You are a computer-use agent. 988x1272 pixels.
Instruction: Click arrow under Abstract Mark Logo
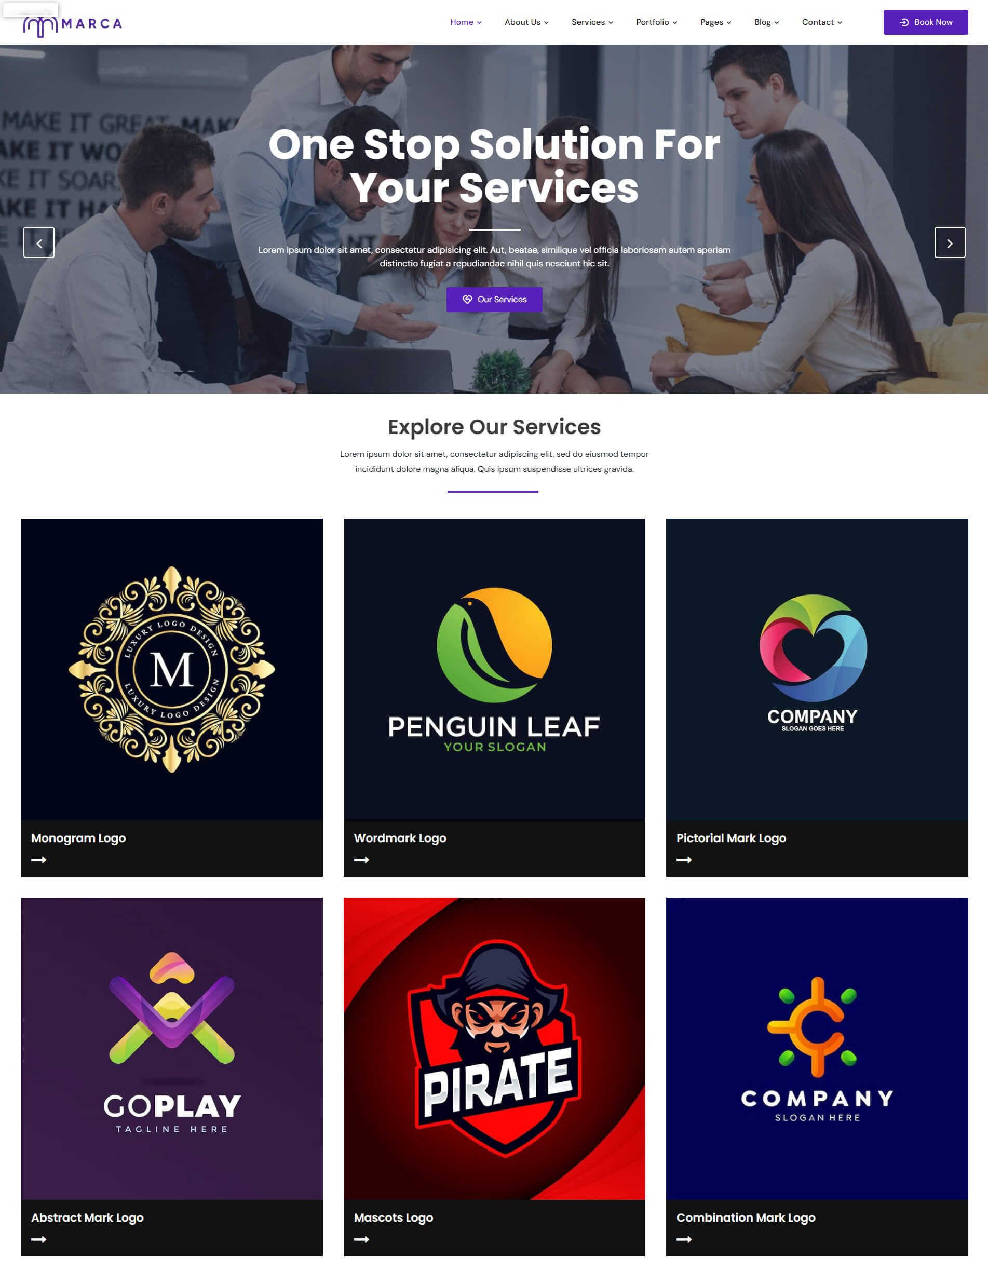point(38,1239)
